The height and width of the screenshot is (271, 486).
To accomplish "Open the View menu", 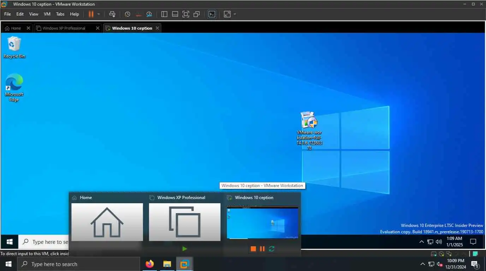I will pos(34,14).
